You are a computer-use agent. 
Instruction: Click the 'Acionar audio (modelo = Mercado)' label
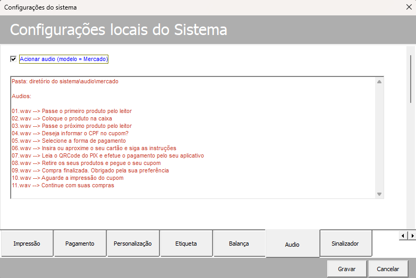(x=64, y=59)
